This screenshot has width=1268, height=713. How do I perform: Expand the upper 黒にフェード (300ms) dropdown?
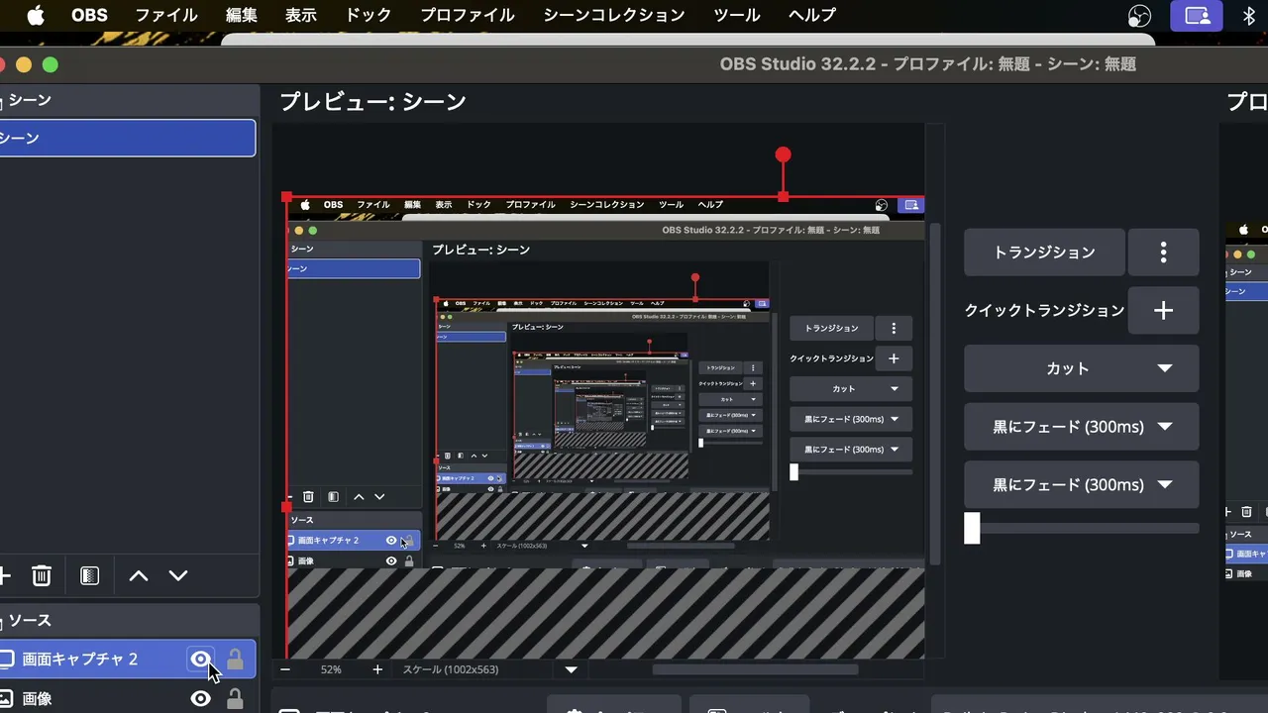[1082, 427]
